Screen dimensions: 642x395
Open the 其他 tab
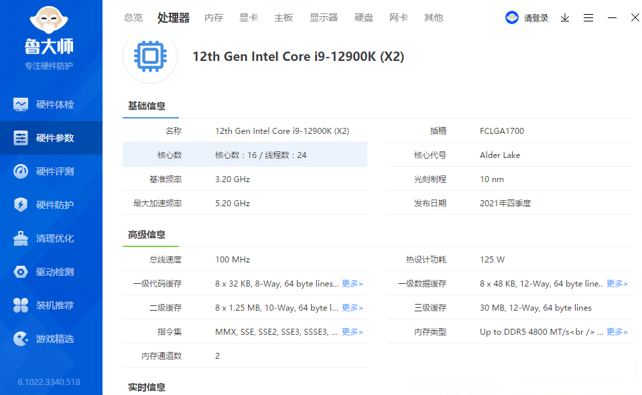pyautogui.click(x=434, y=17)
